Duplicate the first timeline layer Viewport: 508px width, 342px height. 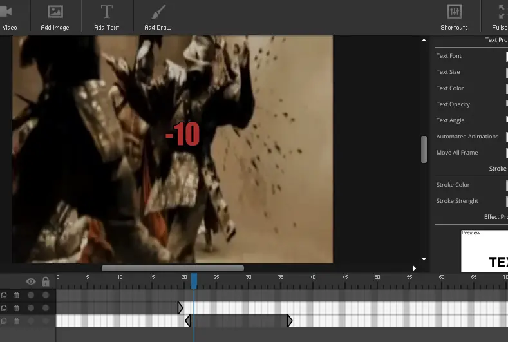pos(4,295)
